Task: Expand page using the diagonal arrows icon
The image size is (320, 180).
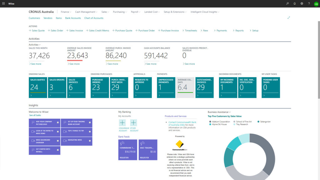Action: (x=289, y=18)
